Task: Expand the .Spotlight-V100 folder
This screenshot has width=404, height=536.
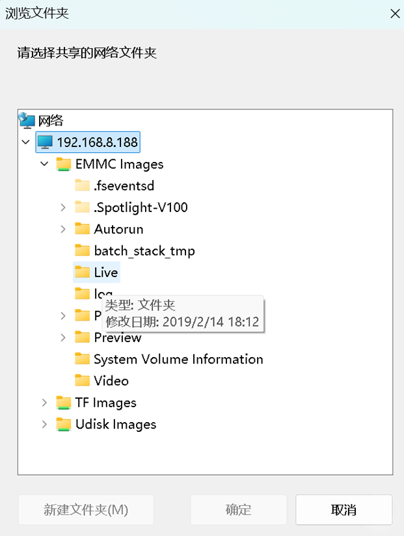Action: (x=63, y=208)
